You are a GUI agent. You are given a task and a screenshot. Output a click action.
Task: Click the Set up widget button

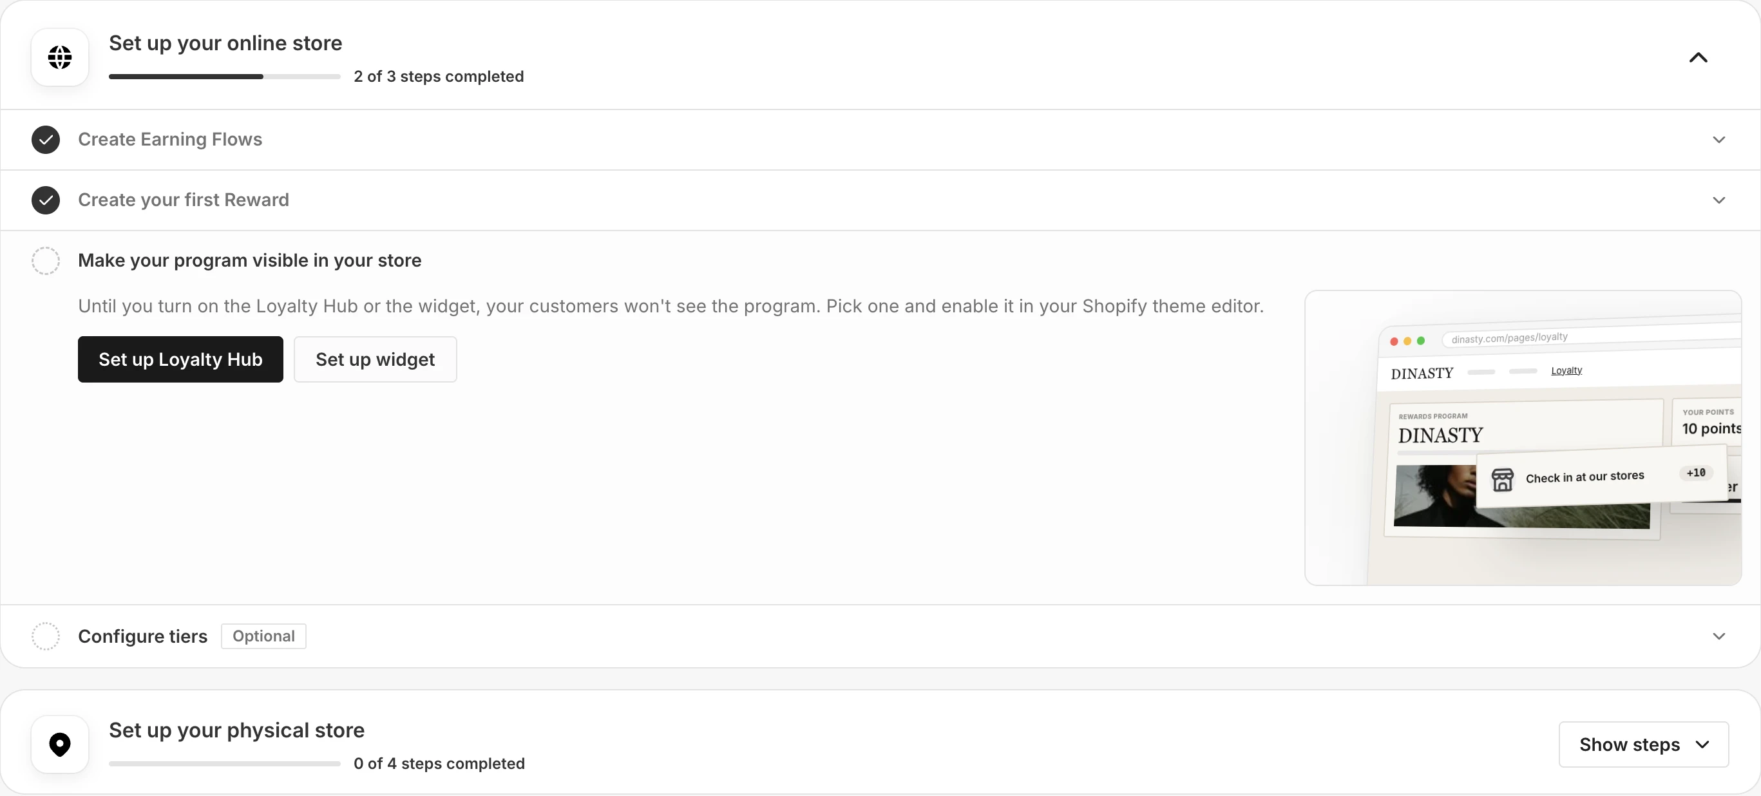pos(376,359)
